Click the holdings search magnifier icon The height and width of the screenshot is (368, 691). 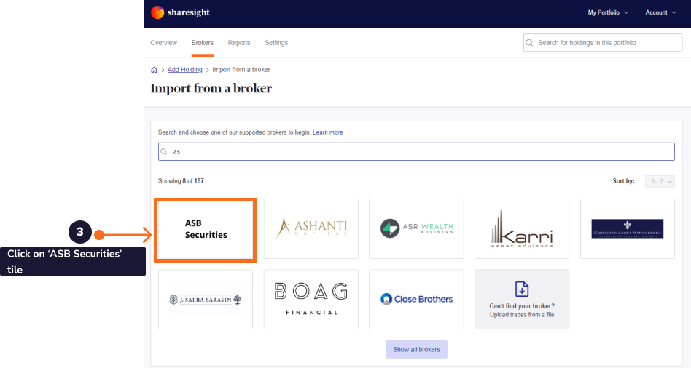530,43
